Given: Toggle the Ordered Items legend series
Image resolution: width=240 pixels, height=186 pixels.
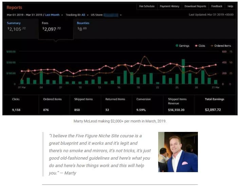Looking at the screenshot, I should click(221, 46).
